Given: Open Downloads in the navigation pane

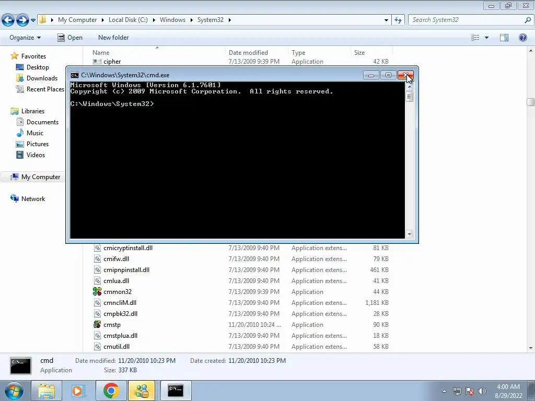Looking at the screenshot, I should [x=42, y=78].
